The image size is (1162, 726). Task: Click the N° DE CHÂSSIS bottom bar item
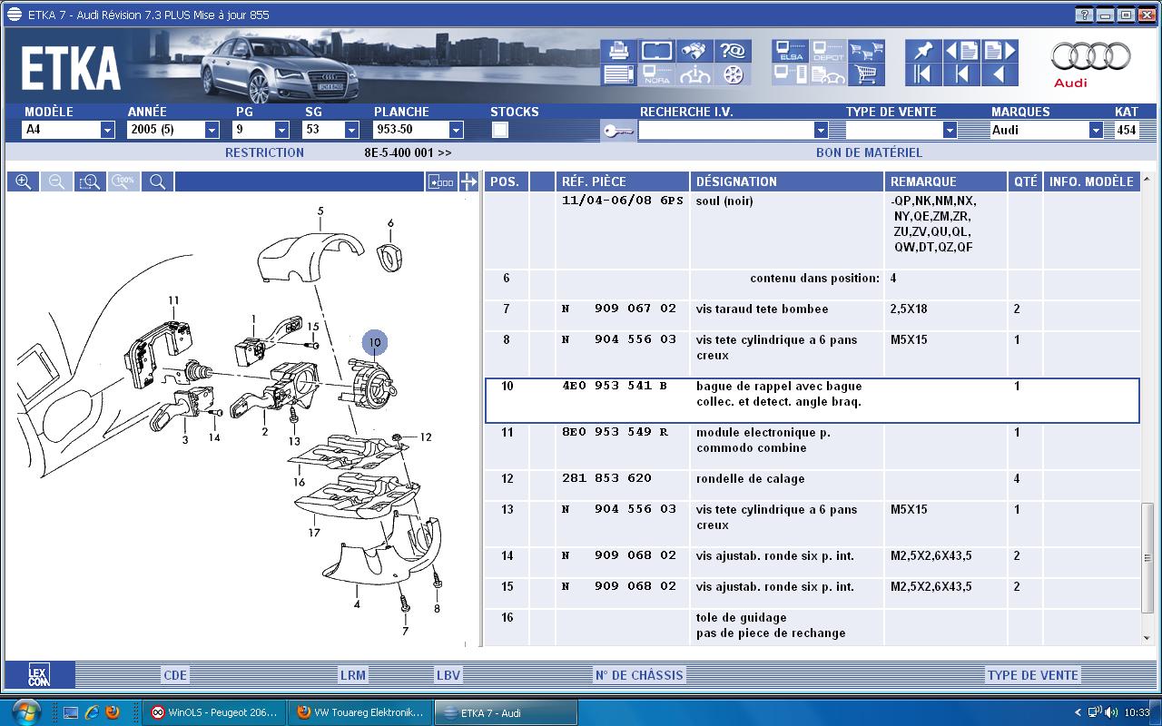tap(639, 675)
